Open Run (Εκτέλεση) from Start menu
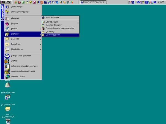The height and width of the screenshot is (124, 166). coord(23,18)
